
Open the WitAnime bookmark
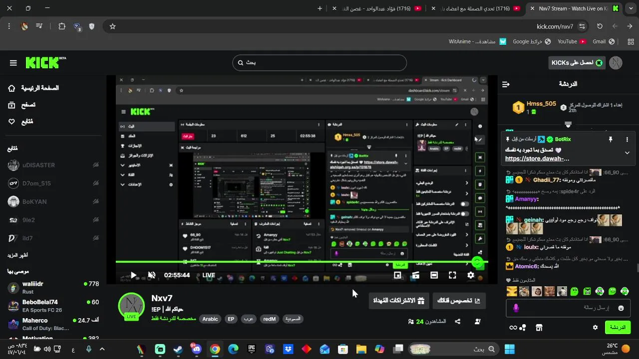click(x=478, y=41)
